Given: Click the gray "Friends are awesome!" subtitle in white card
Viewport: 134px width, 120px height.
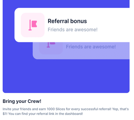Looking at the screenshot, I should pos(73,30).
